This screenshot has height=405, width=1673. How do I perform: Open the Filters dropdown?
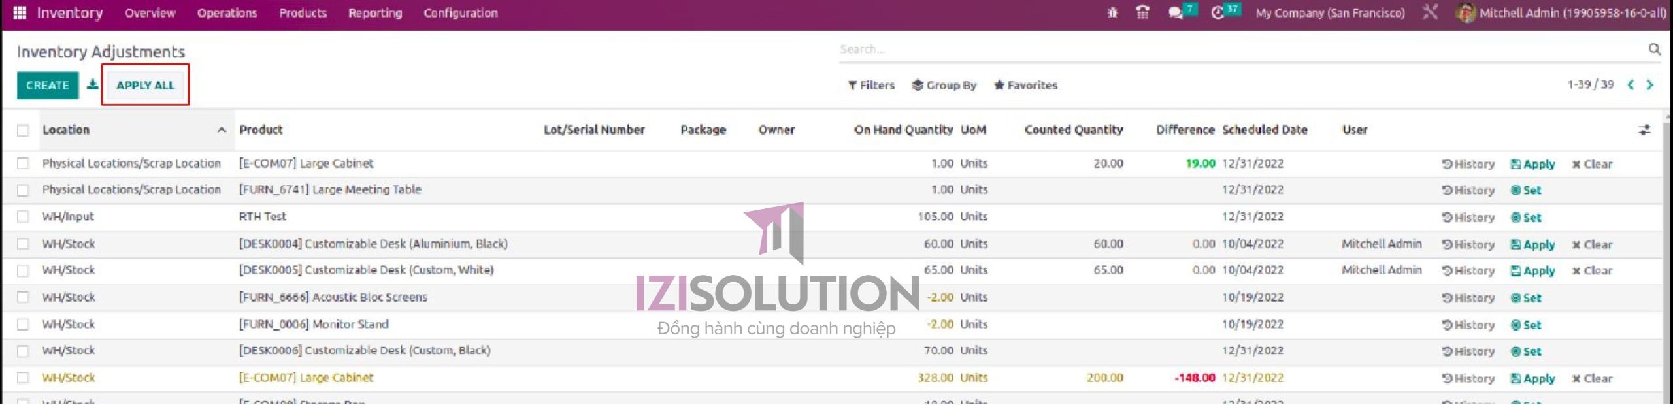(871, 85)
